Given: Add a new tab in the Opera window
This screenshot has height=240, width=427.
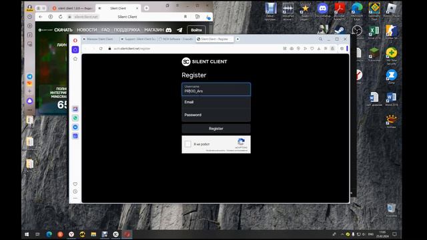Looking at the screenshot, I should click(x=238, y=39).
